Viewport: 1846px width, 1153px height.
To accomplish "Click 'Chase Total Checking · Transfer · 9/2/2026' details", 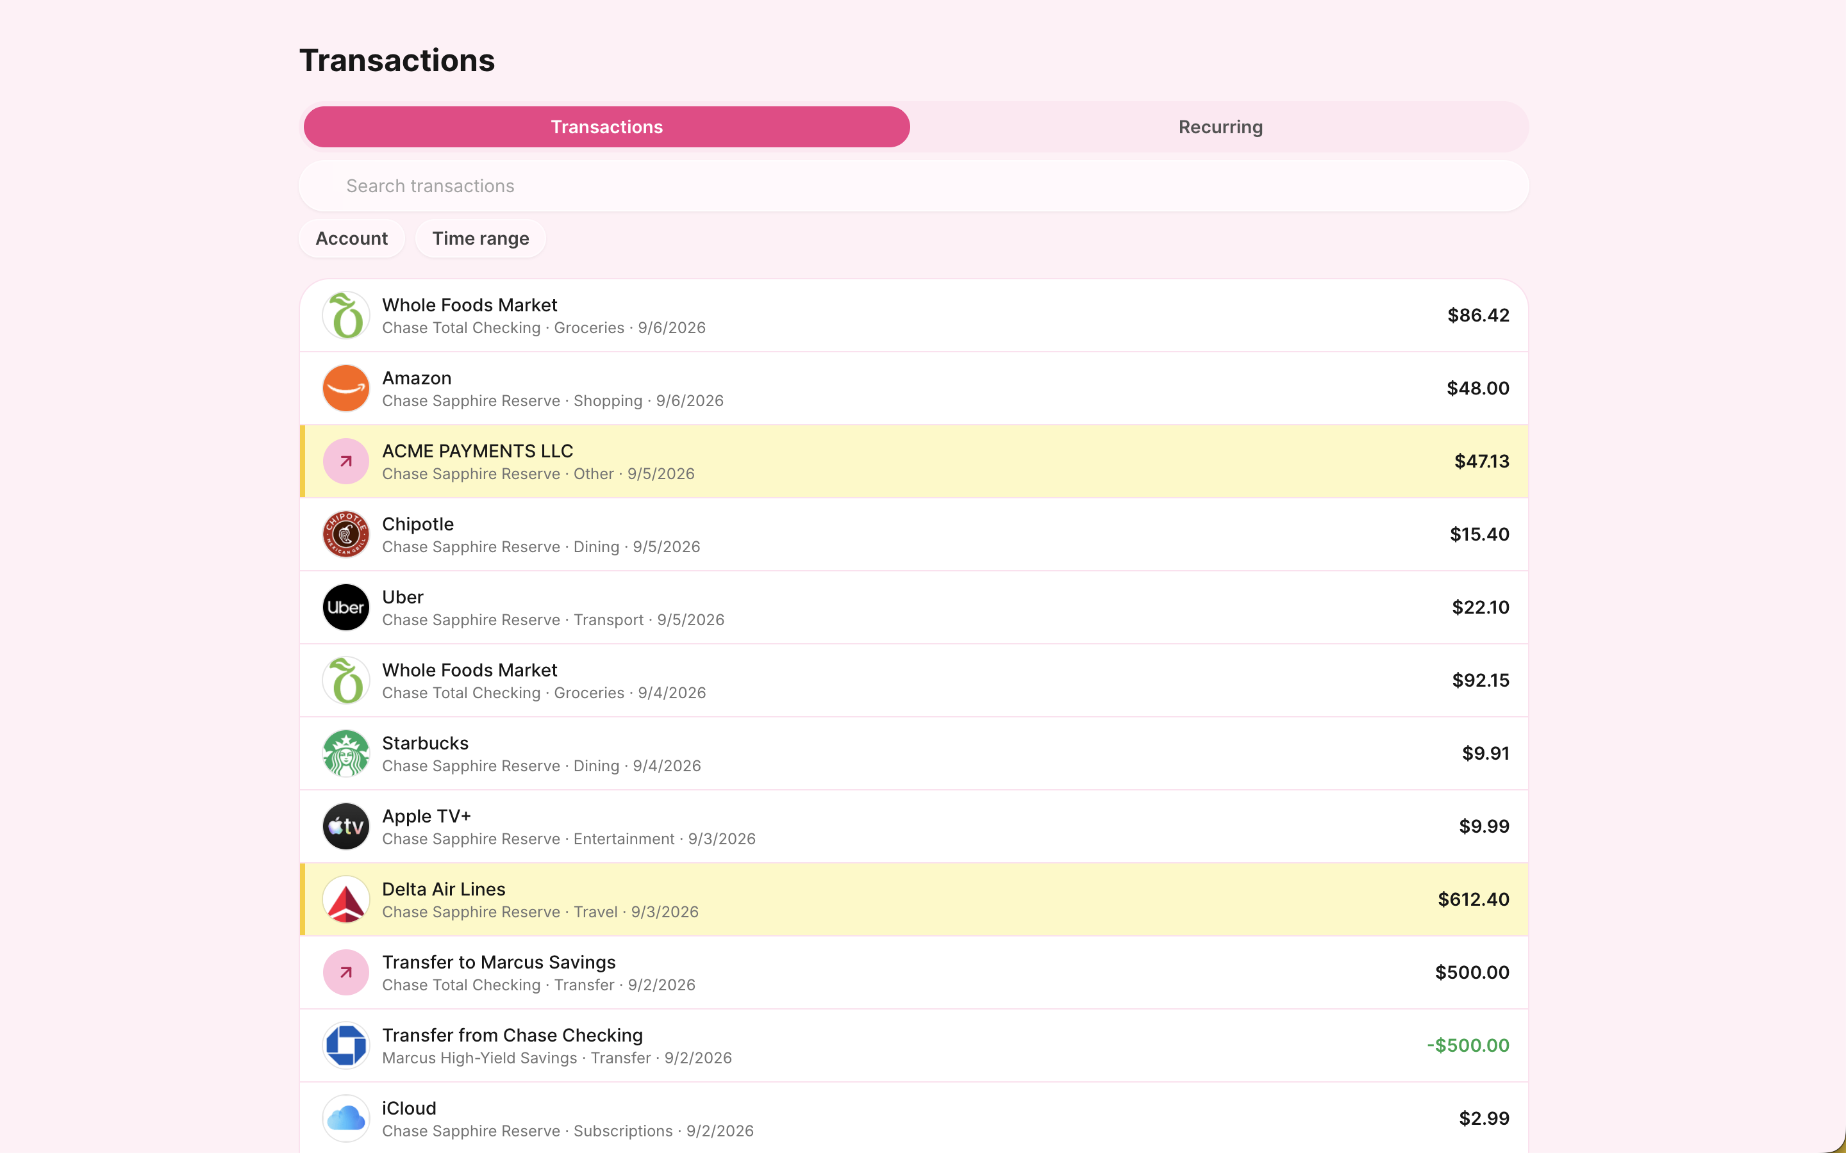I will pos(538,985).
